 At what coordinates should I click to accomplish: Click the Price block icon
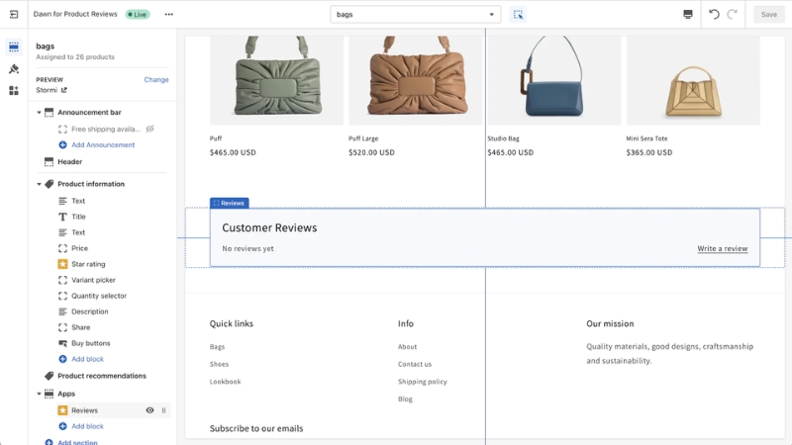point(62,248)
